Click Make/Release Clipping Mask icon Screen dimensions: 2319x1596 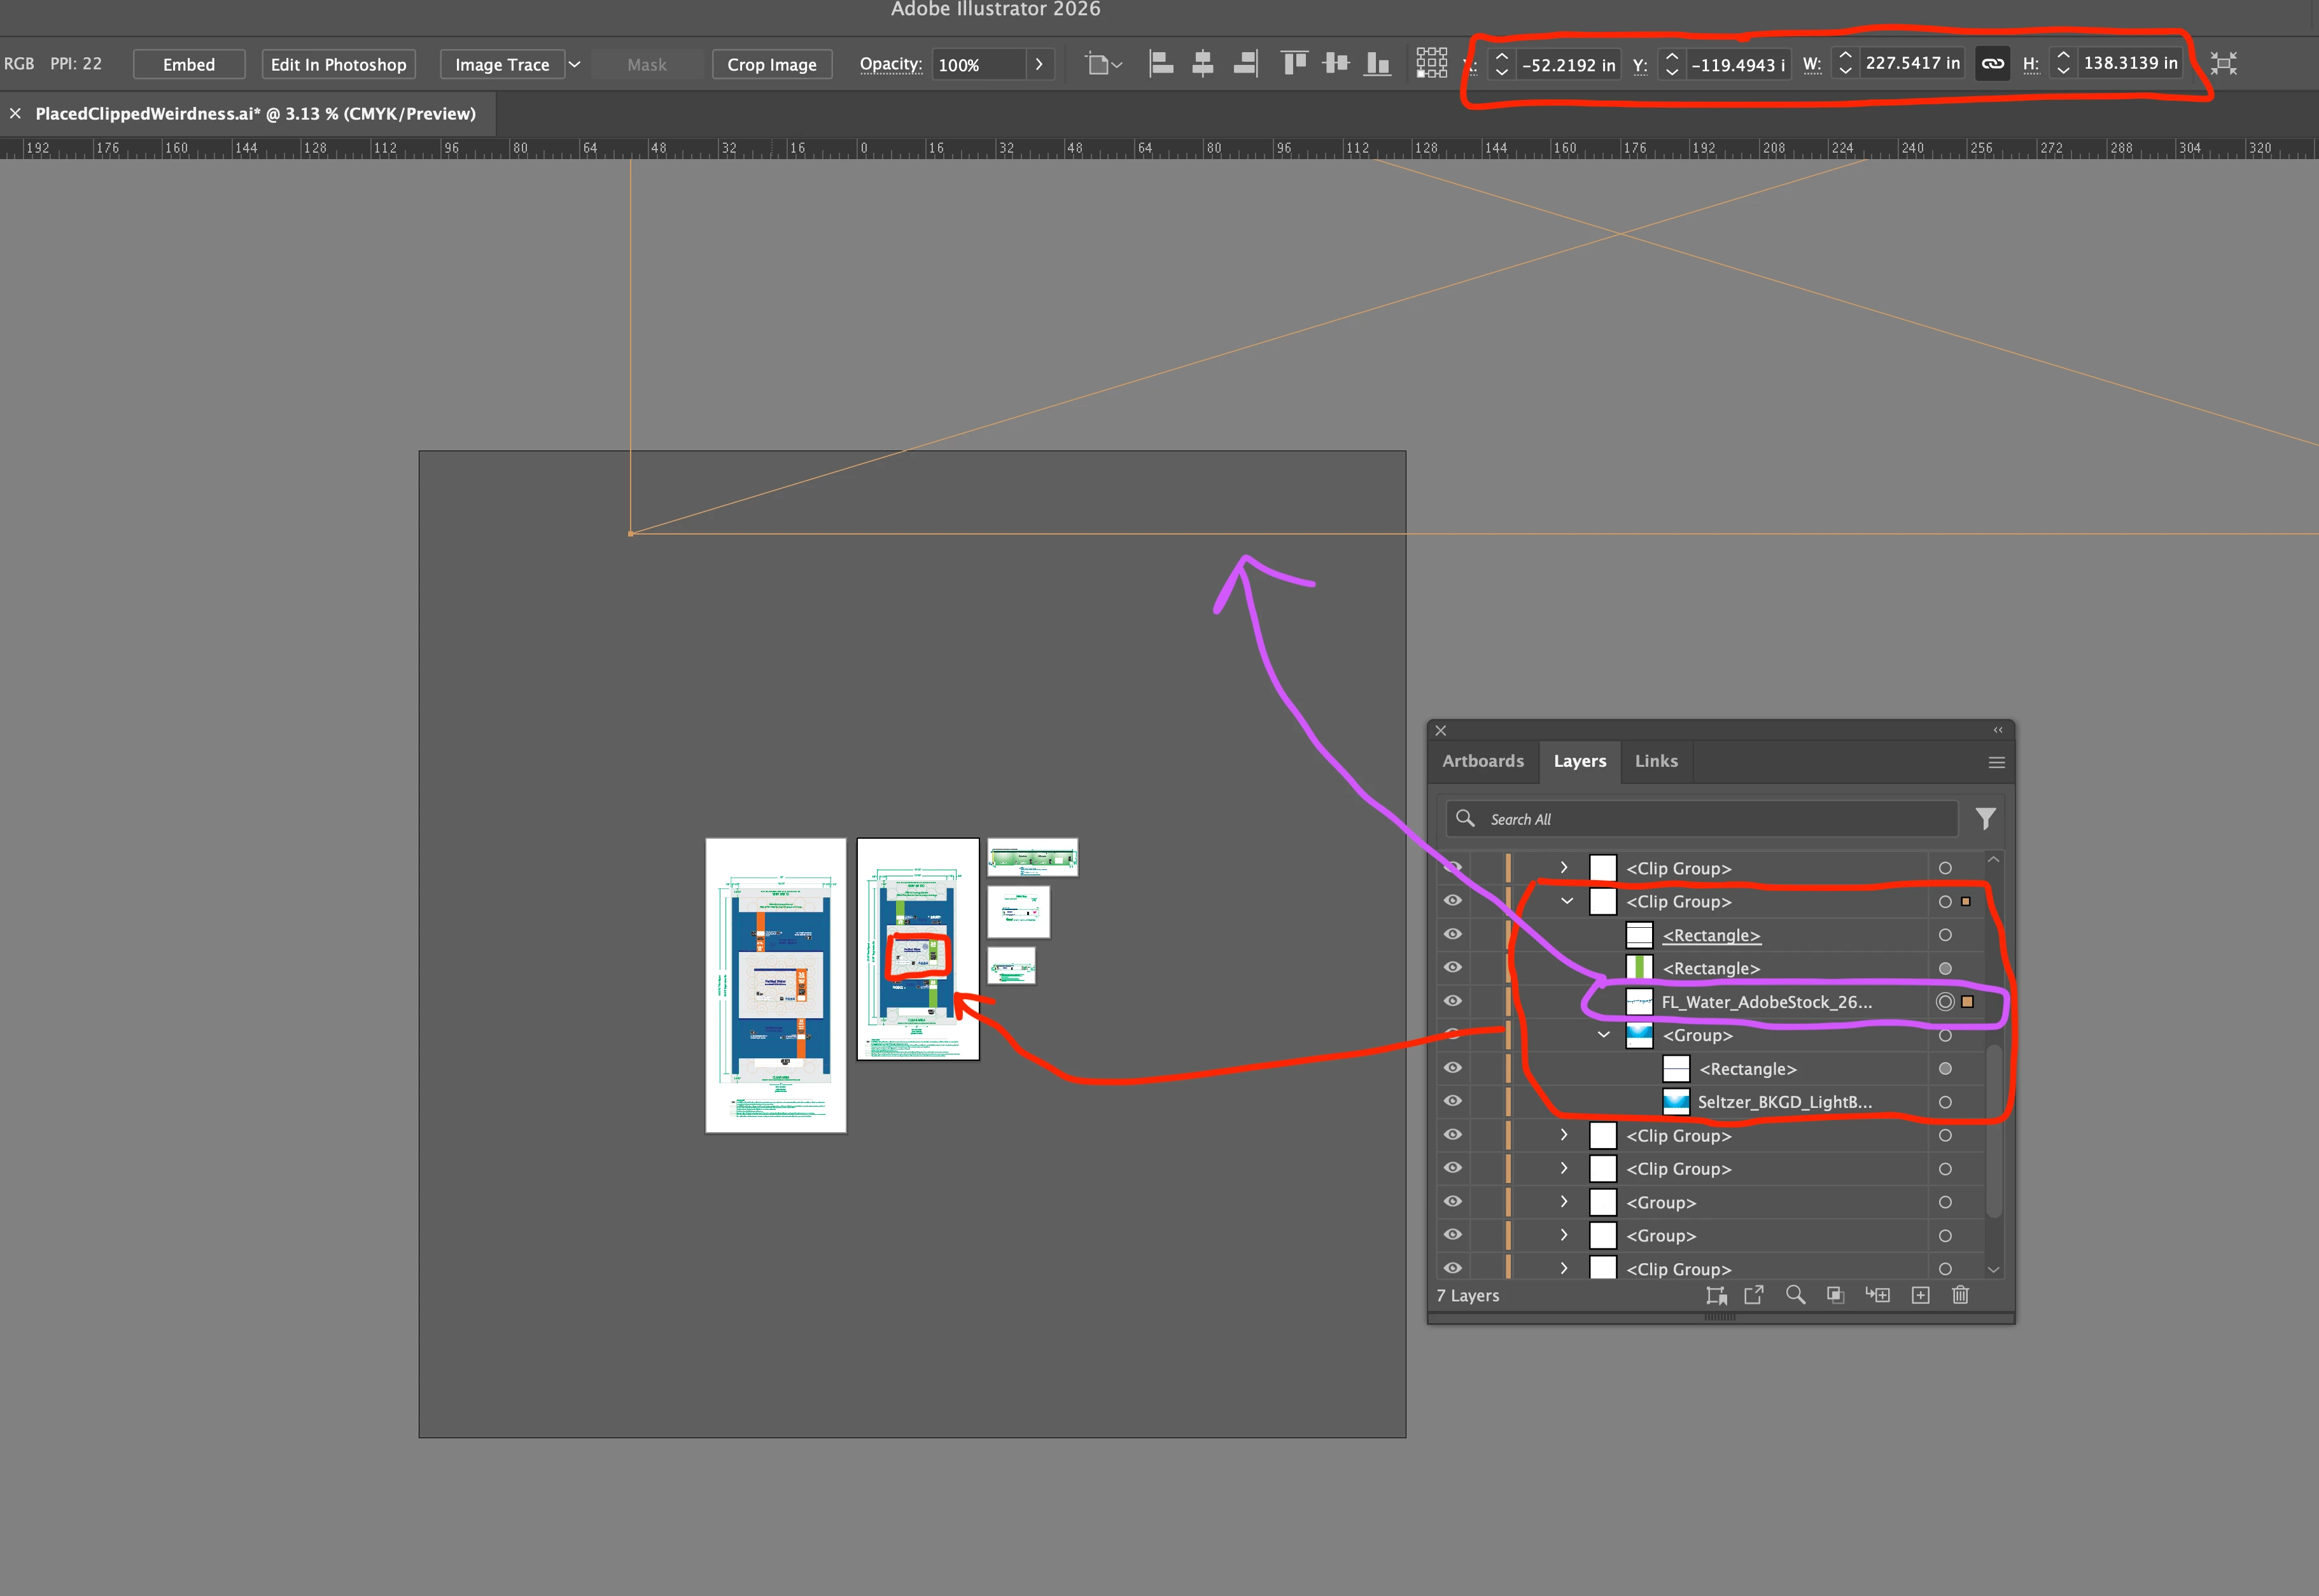[x=1835, y=1295]
